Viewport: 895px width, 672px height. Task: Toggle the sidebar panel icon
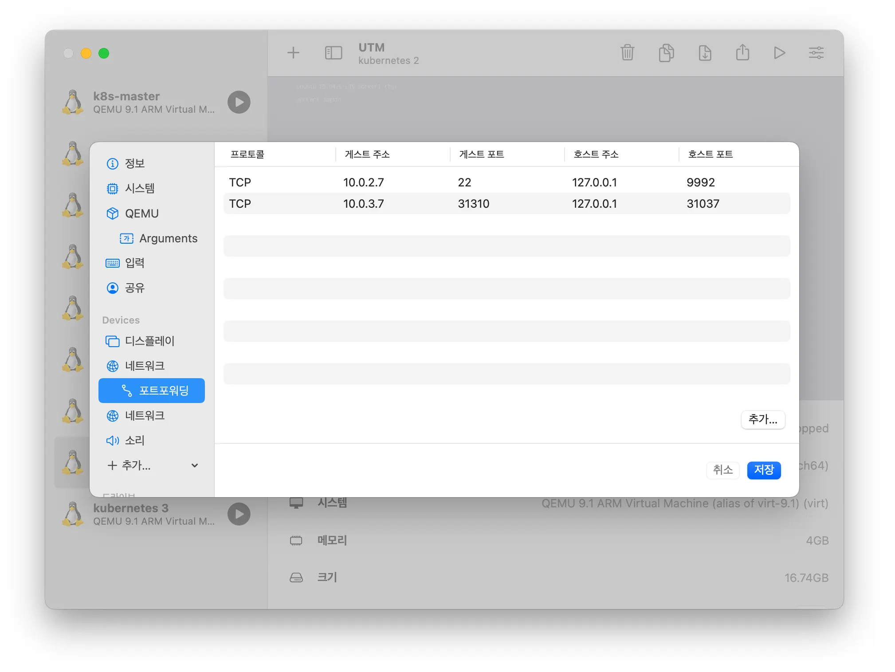(x=333, y=53)
